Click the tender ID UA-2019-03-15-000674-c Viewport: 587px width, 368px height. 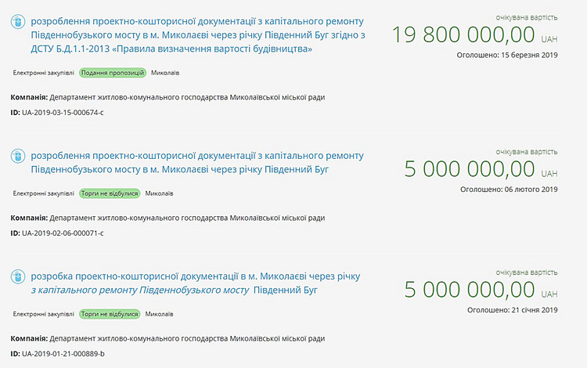point(63,112)
